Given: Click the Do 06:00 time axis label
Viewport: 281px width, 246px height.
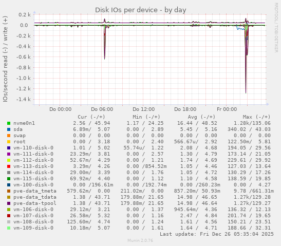Looking at the screenshot, I should click(x=102, y=109).
